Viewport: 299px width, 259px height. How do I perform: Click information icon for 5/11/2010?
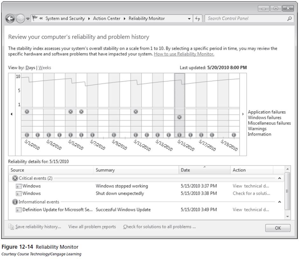coord(136,135)
